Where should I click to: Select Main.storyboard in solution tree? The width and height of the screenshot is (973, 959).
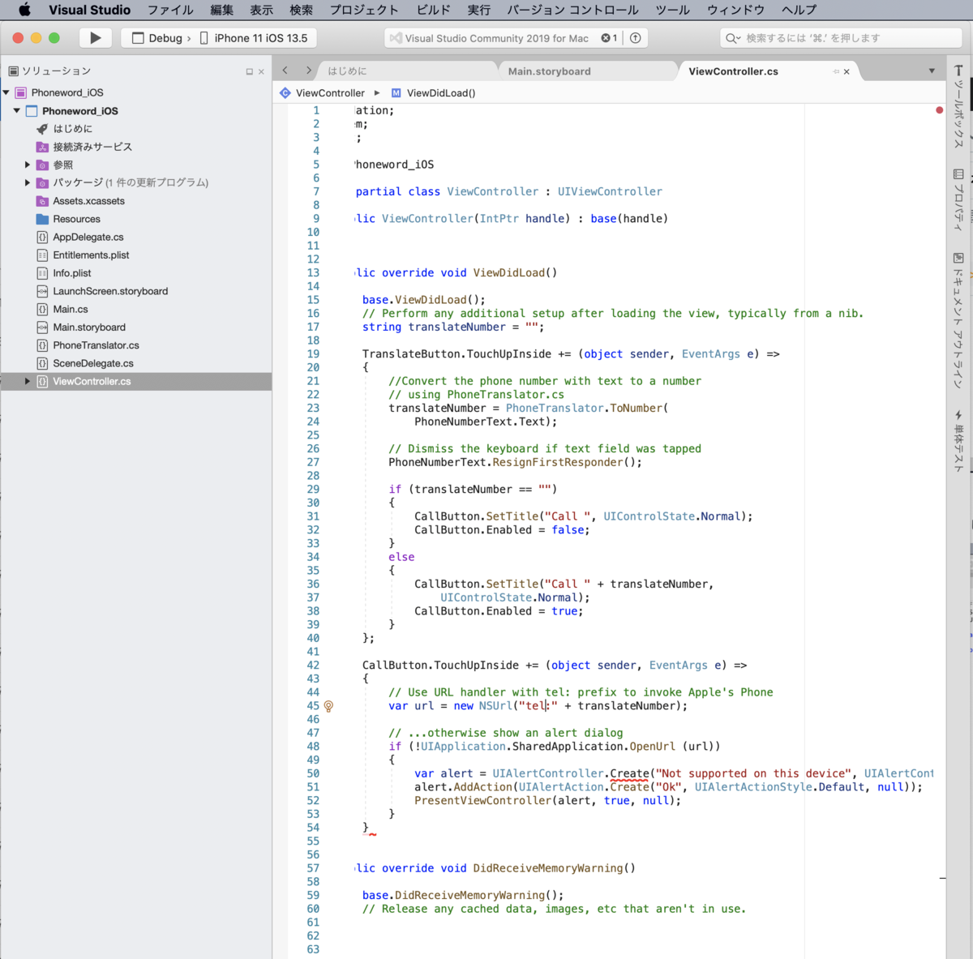pos(89,328)
